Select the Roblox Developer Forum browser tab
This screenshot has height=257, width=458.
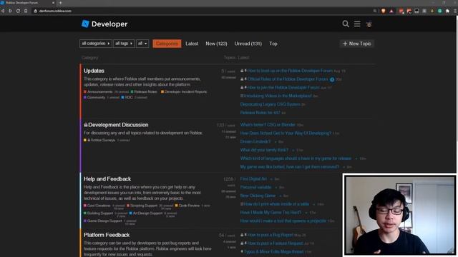[x=28, y=3]
